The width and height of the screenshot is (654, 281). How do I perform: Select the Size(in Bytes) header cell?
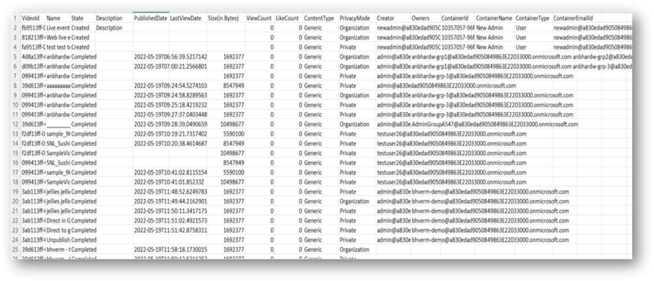[x=226, y=18]
